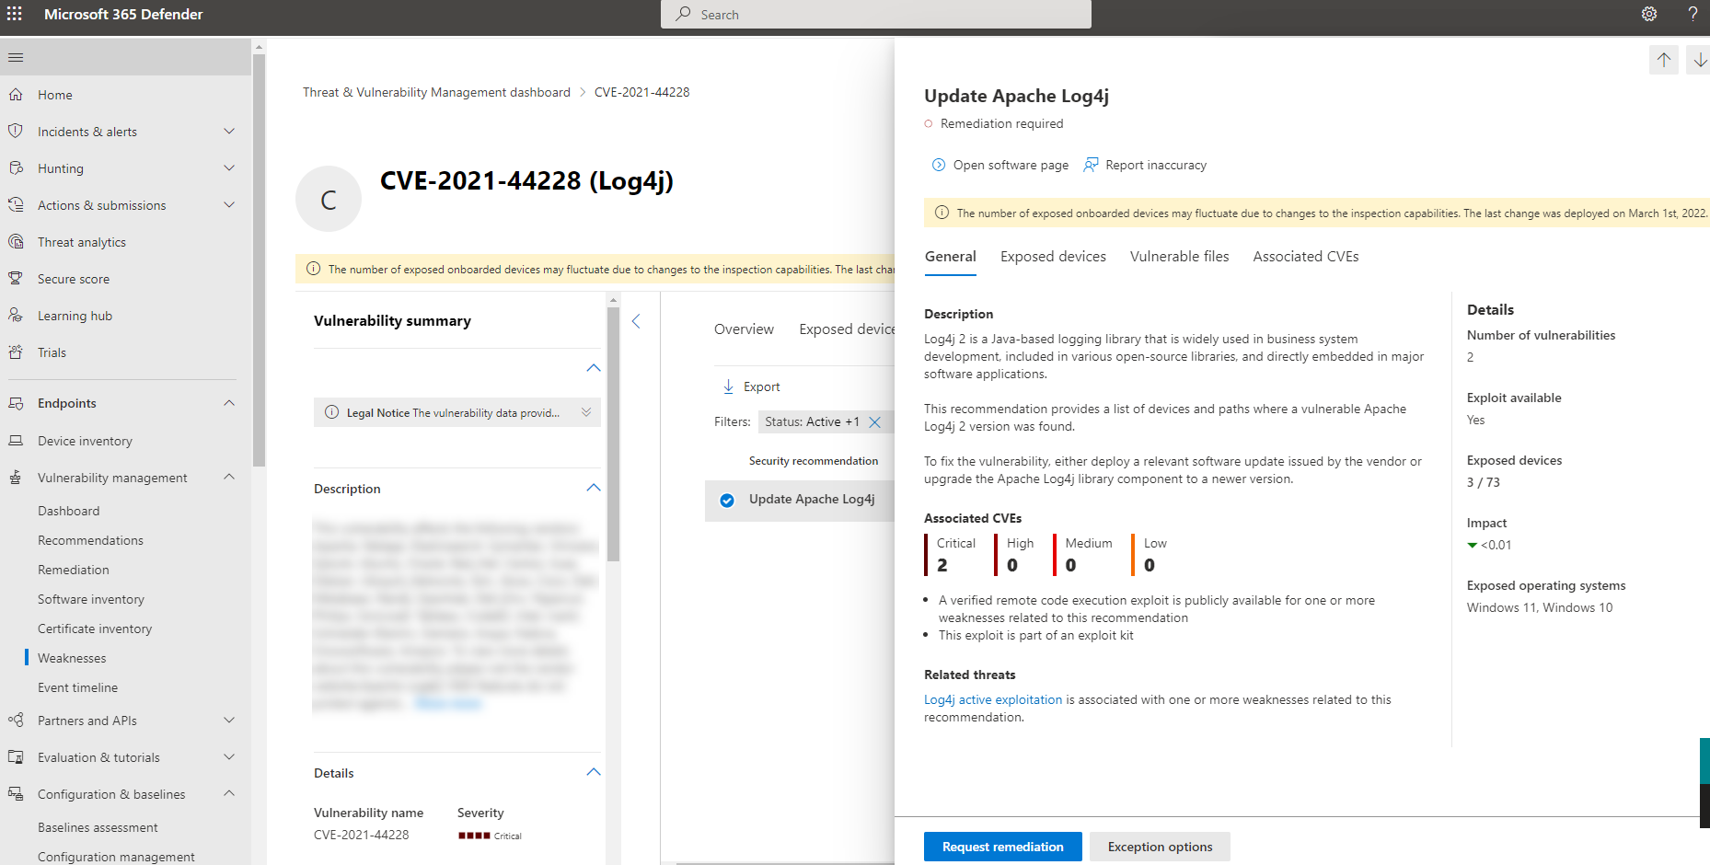Click the Search input field
Screen dimensions: 1710x865
click(x=876, y=15)
